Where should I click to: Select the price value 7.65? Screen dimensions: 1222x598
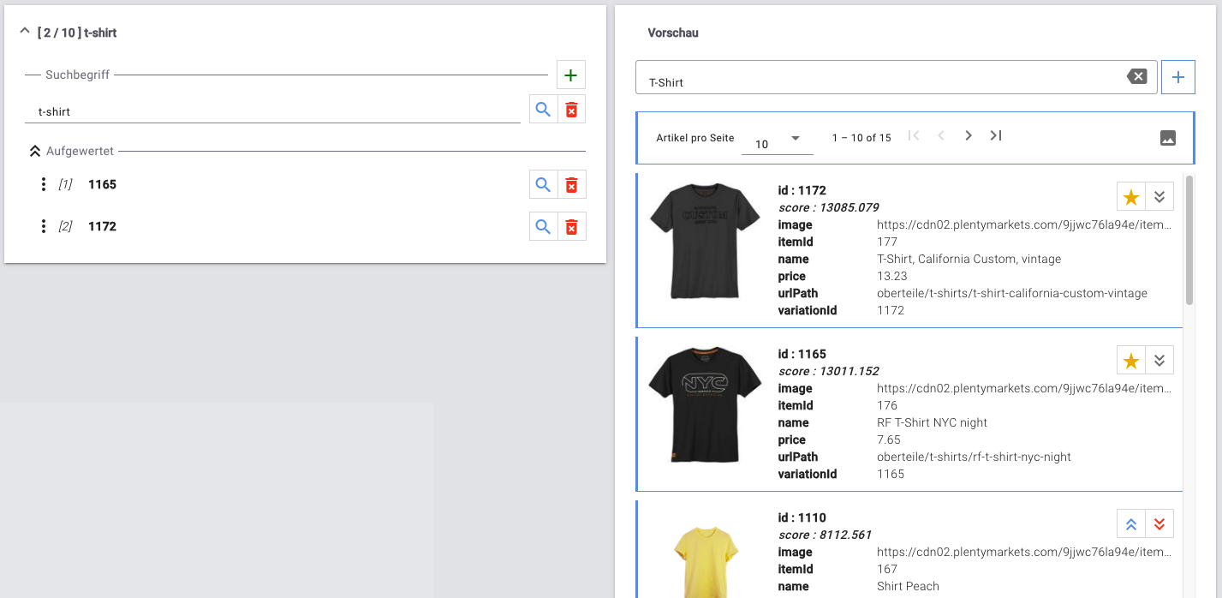click(x=887, y=440)
